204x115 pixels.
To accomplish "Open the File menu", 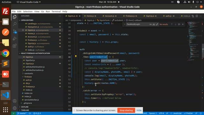I will tap(14, 11).
